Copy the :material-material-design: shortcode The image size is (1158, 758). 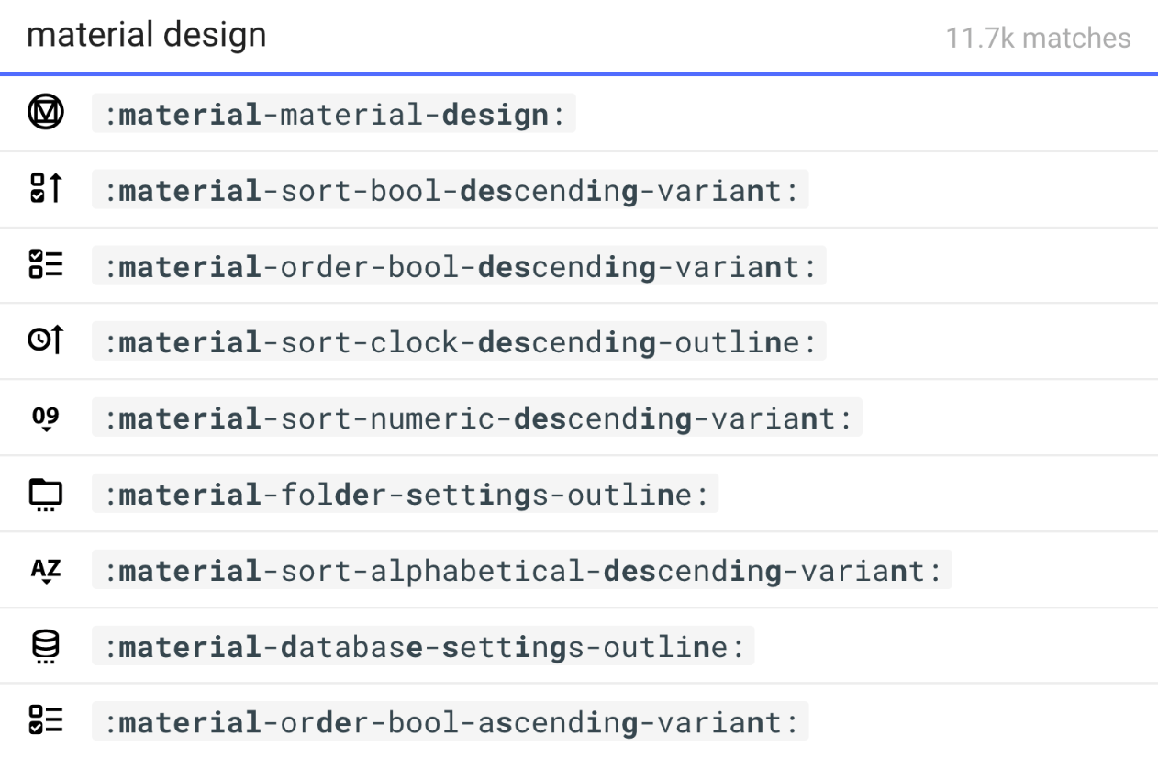pos(333,115)
